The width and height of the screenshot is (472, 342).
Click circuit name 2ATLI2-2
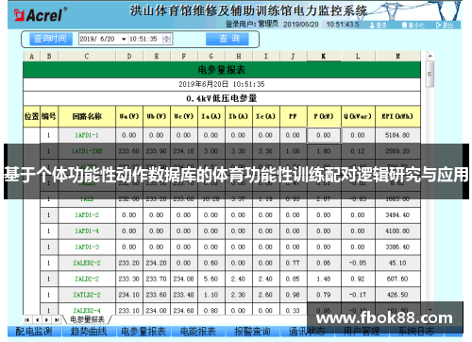point(87,295)
